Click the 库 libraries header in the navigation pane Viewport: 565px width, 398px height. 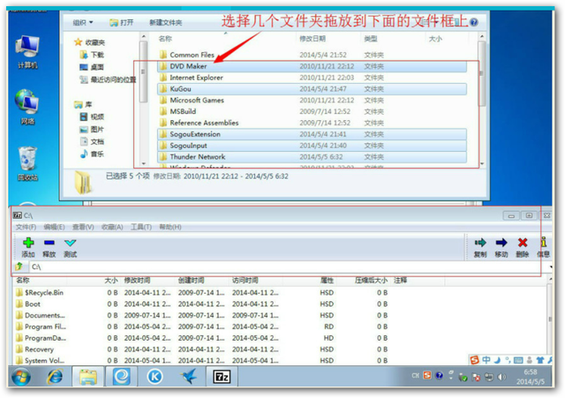pos(83,104)
